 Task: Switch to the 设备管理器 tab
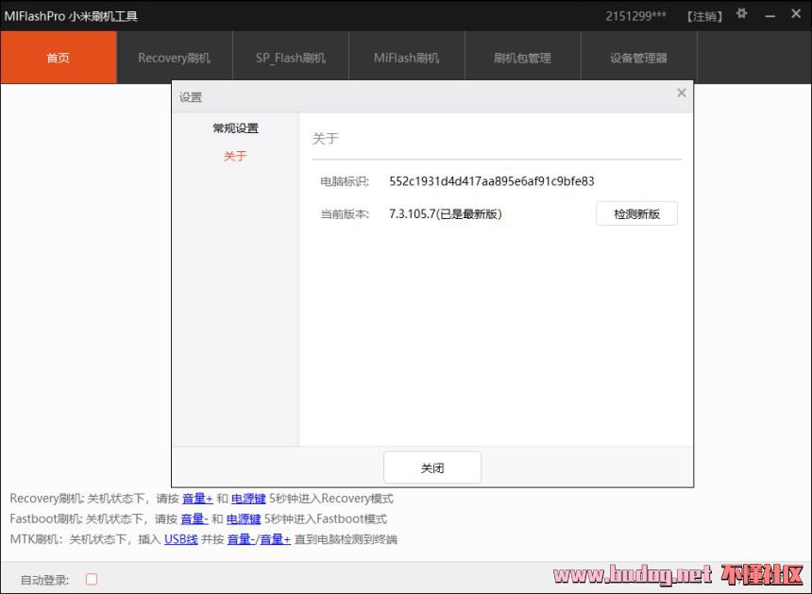[638, 58]
